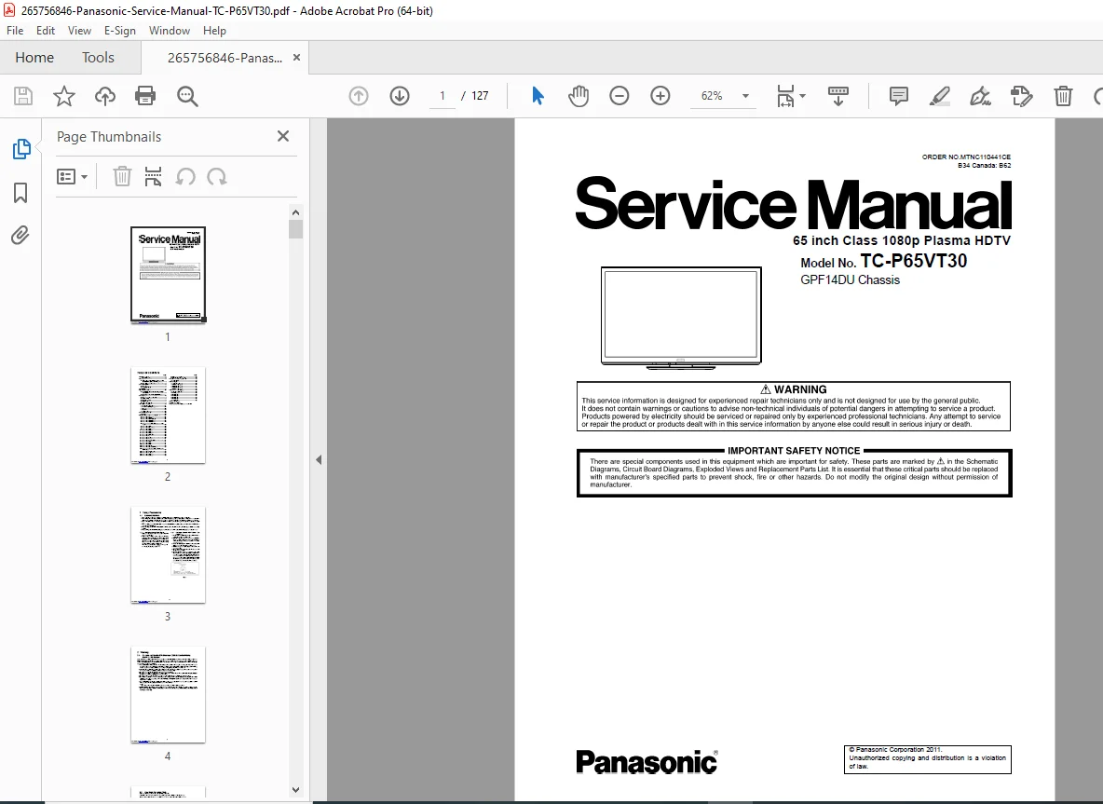This screenshot has width=1103, height=804.
Task: Close the 265756846-Panas... document tab
Action: 297,58
